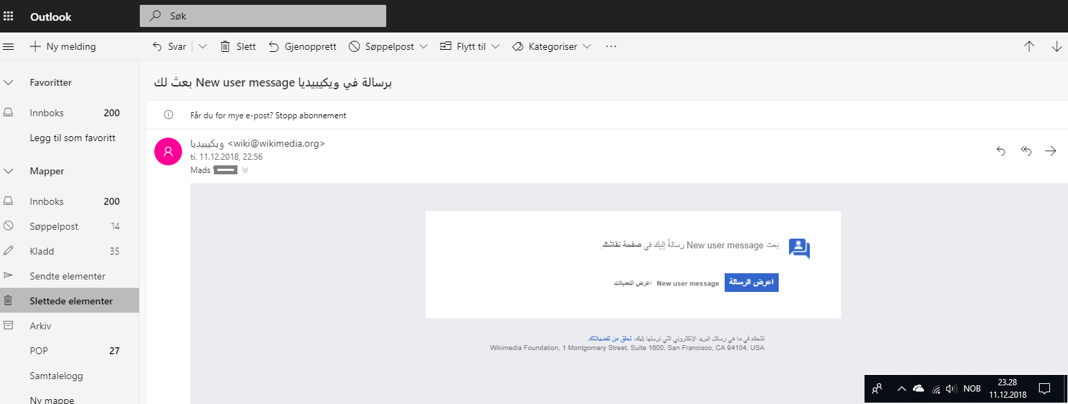Image resolution: width=1068 pixels, height=404 pixels.
Task: Click the Svar reply arrow icon
Action: [x=157, y=46]
